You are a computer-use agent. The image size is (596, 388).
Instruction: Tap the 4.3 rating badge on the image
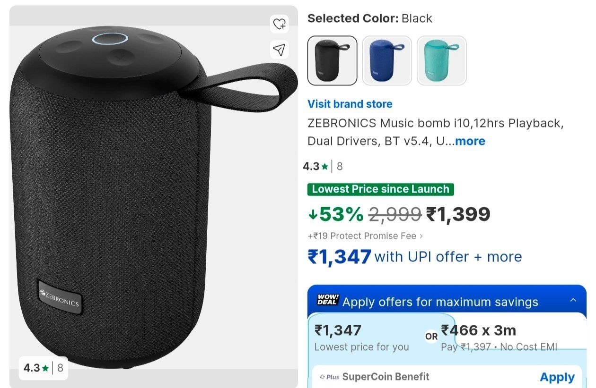(x=44, y=368)
